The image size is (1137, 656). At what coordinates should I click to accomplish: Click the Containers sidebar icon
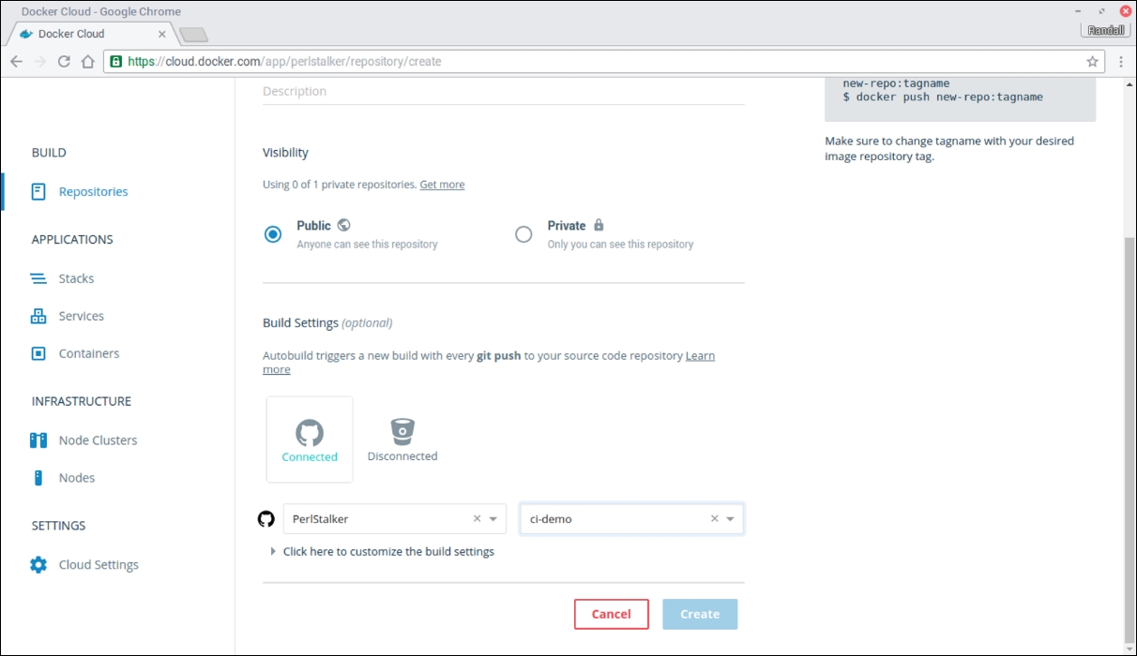point(38,353)
